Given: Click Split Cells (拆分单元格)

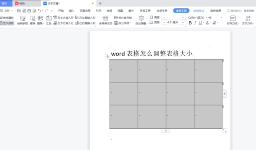Looking at the screenshot, I should point(123,17).
